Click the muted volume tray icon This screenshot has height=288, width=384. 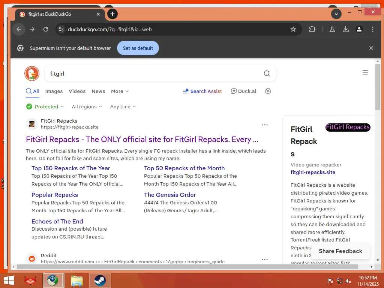point(348,281)
